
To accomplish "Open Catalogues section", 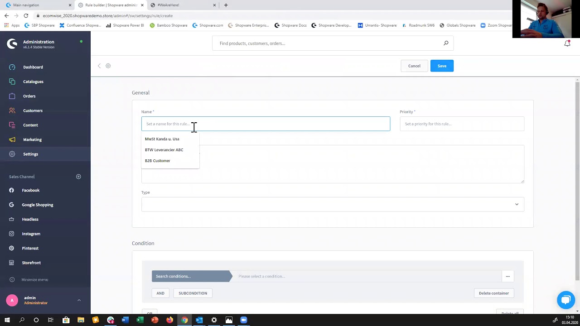I will tap(33, 81).
